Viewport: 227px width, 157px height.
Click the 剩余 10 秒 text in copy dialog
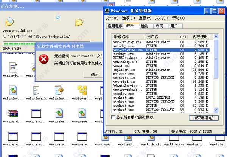click(x=12, y=49)
